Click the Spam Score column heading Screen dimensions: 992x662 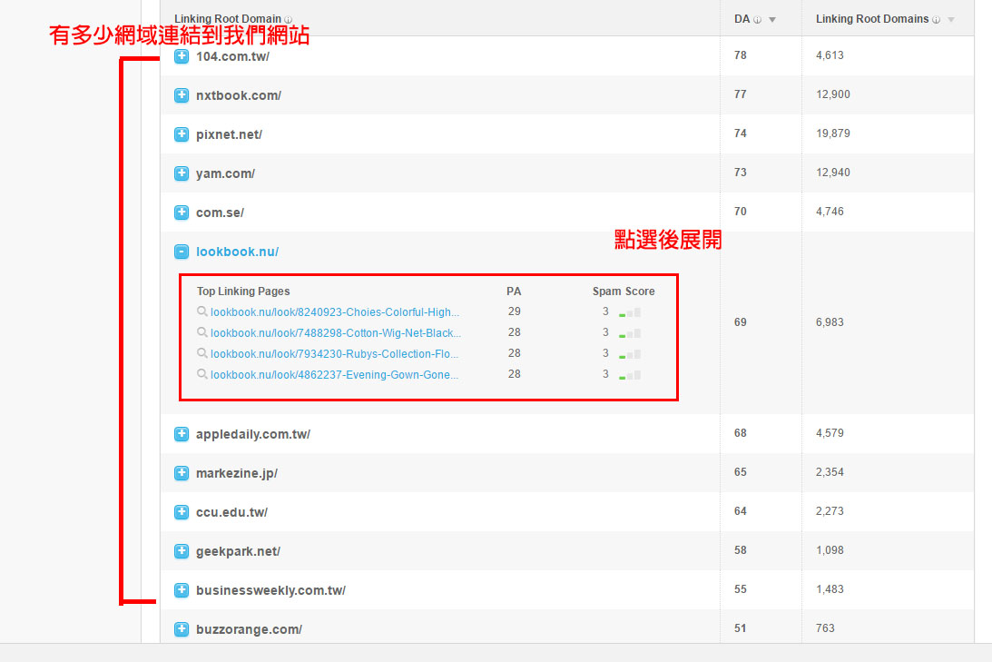624,291
